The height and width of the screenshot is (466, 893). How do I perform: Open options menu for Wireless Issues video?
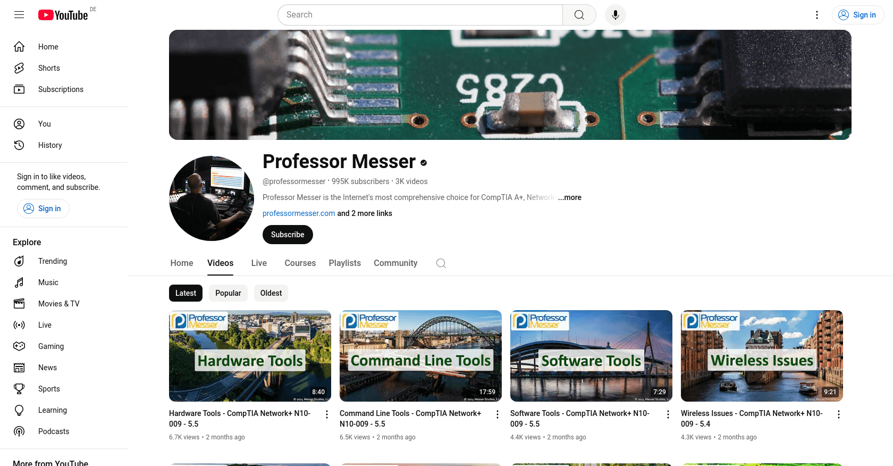click(839, 414)
